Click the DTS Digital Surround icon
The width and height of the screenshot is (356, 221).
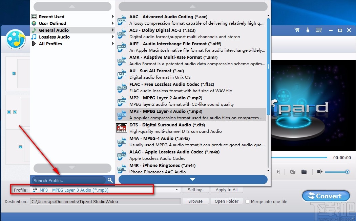[122, 128]
